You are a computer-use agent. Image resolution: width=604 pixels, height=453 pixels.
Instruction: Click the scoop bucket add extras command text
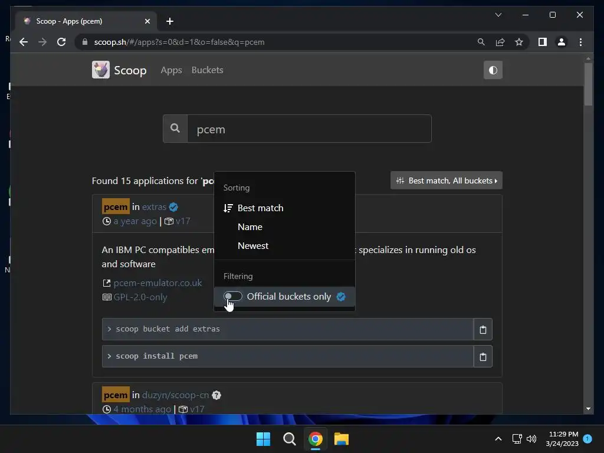click(168, 329)
